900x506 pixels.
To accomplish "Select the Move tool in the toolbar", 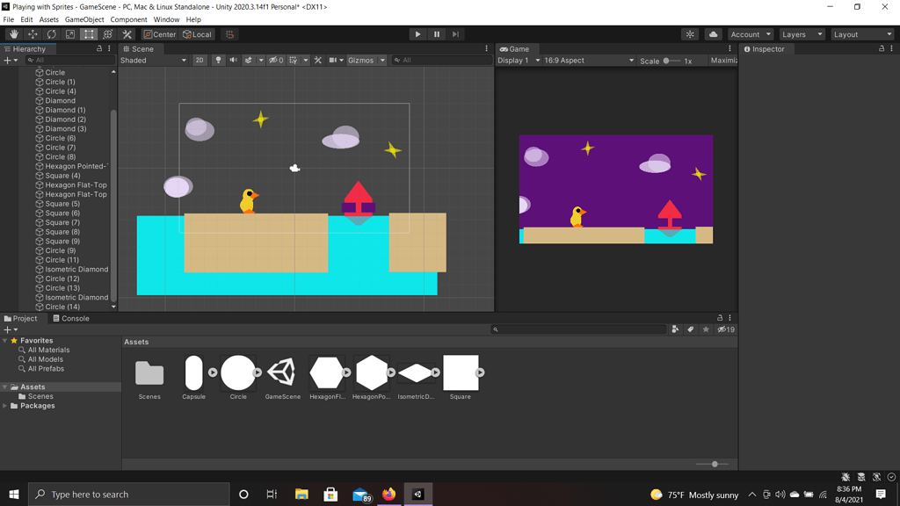I will click(x=31, y=34).
